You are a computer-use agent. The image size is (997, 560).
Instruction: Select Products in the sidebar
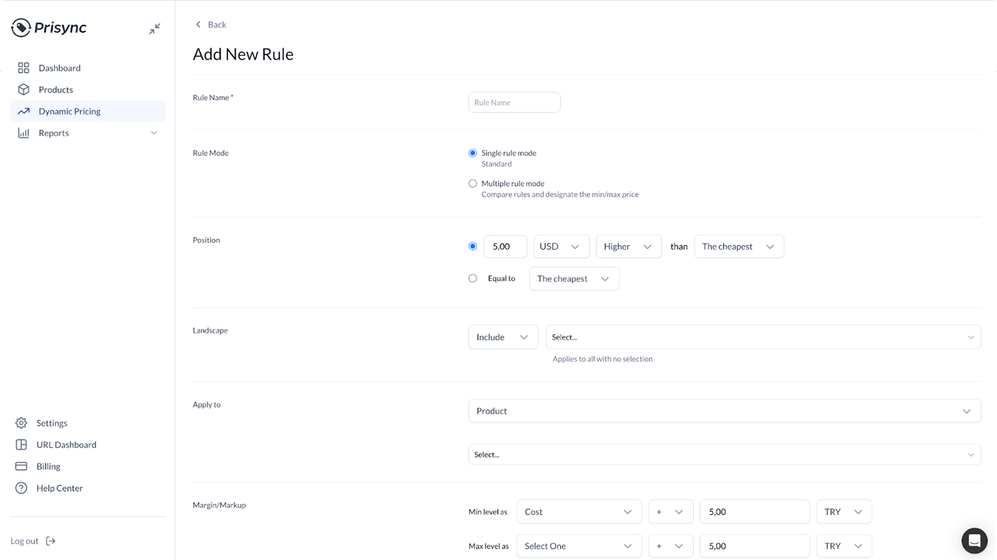tap(55, 89)
